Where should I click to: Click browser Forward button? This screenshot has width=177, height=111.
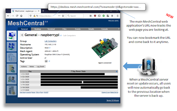tap(13, 16)
